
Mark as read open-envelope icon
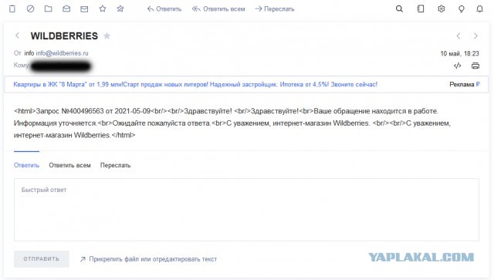[66, 8]
